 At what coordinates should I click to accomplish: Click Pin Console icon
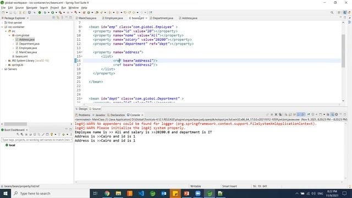point(309,114)
